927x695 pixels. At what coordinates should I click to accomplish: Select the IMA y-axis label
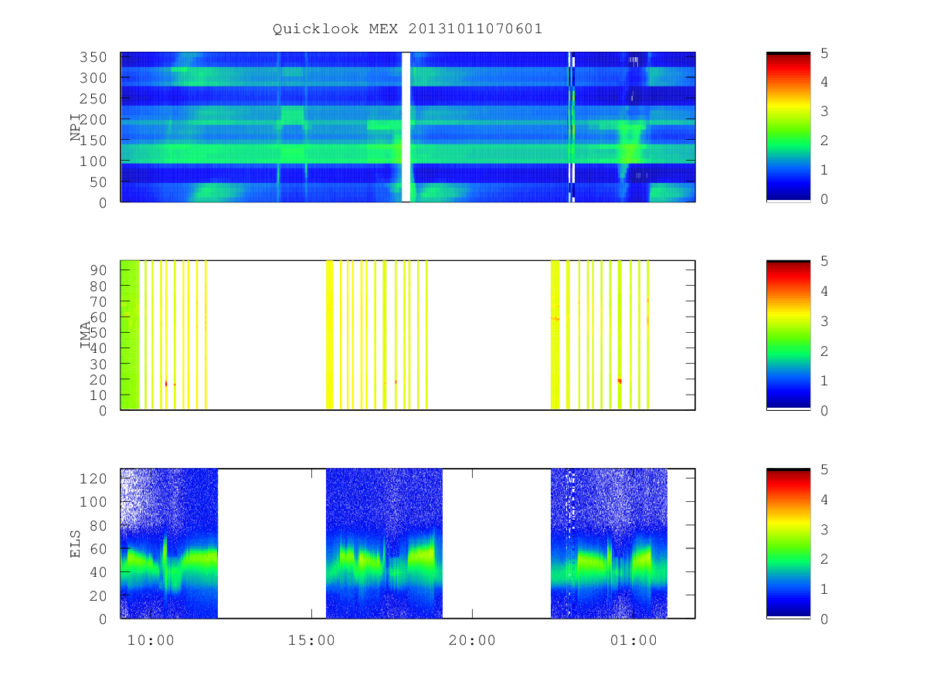86,335
